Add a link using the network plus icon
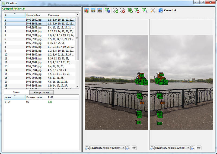217x154 pixels. tap(130, 10)
